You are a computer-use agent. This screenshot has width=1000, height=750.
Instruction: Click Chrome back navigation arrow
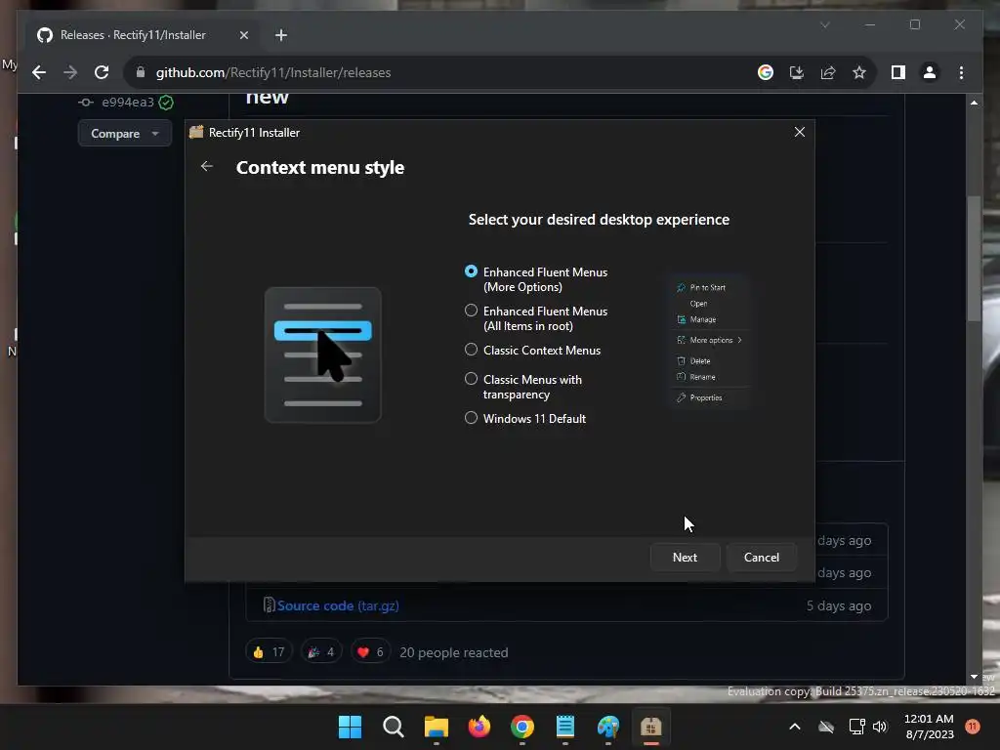(x=39, y=72)
